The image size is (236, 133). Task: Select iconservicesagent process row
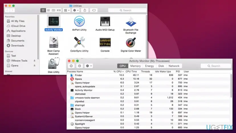point(148,120)
